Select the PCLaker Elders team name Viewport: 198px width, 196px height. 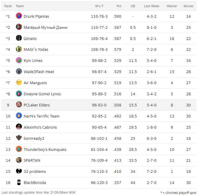coord(37,105)
